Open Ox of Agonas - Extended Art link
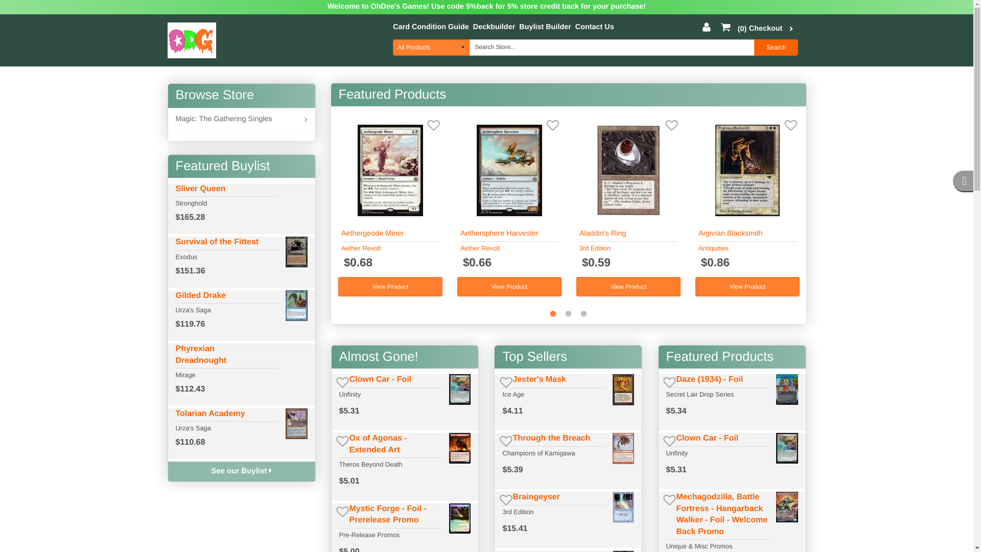 click(378, 444)
